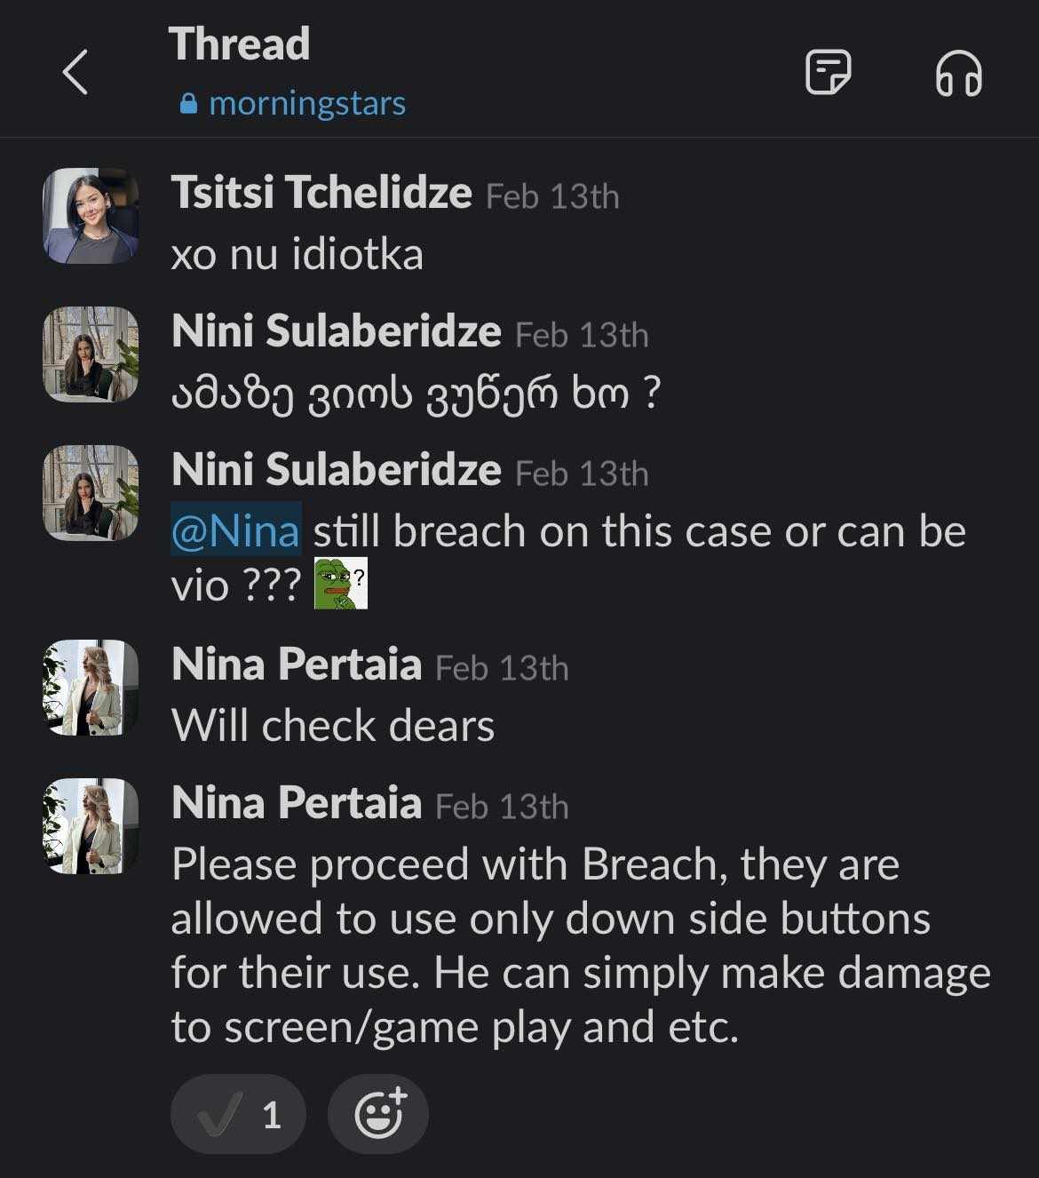Tap Feb 13th timestamp on Tsitsi's message
The width and height of the screenshot is (1039, 1178).
[x=552, y=196]
